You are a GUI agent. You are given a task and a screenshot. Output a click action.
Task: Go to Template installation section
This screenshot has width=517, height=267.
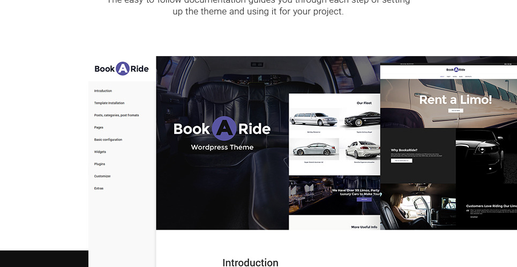click(109, 103)
